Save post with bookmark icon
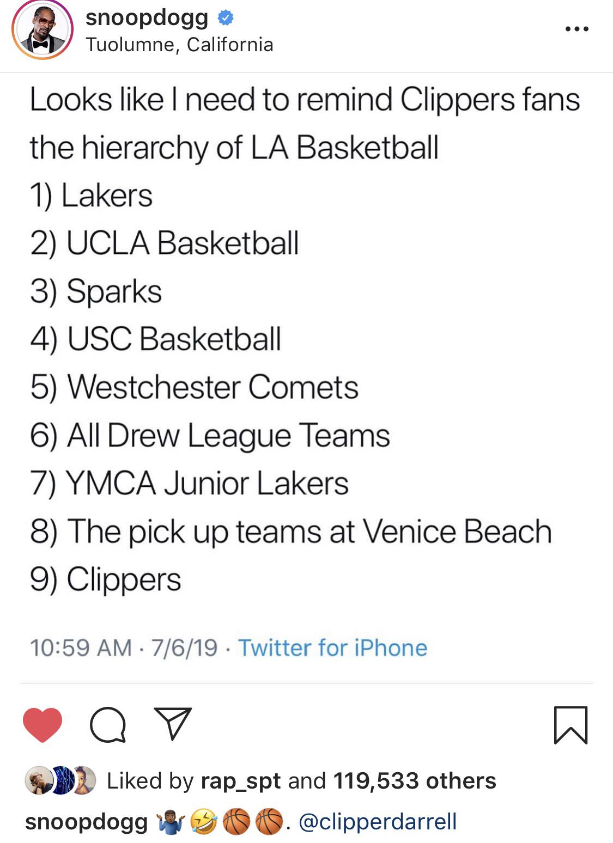This screenshot has width=613, height=843. click(x=570, y=725)
